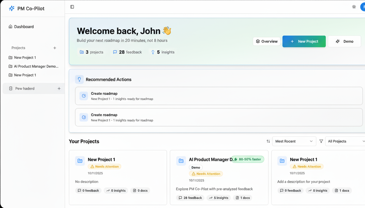
Task: Click the 28 feedback chip on demo card
Action: click(190, 198)
